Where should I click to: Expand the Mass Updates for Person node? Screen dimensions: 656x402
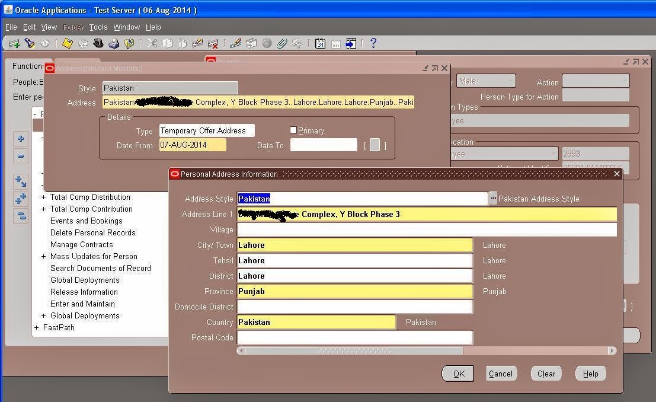click(42, 256)
